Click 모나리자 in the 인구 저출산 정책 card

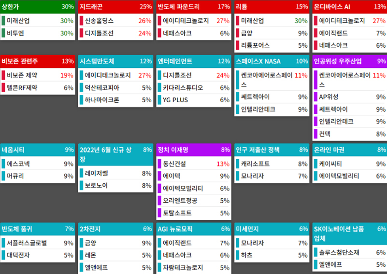[272, 176]
